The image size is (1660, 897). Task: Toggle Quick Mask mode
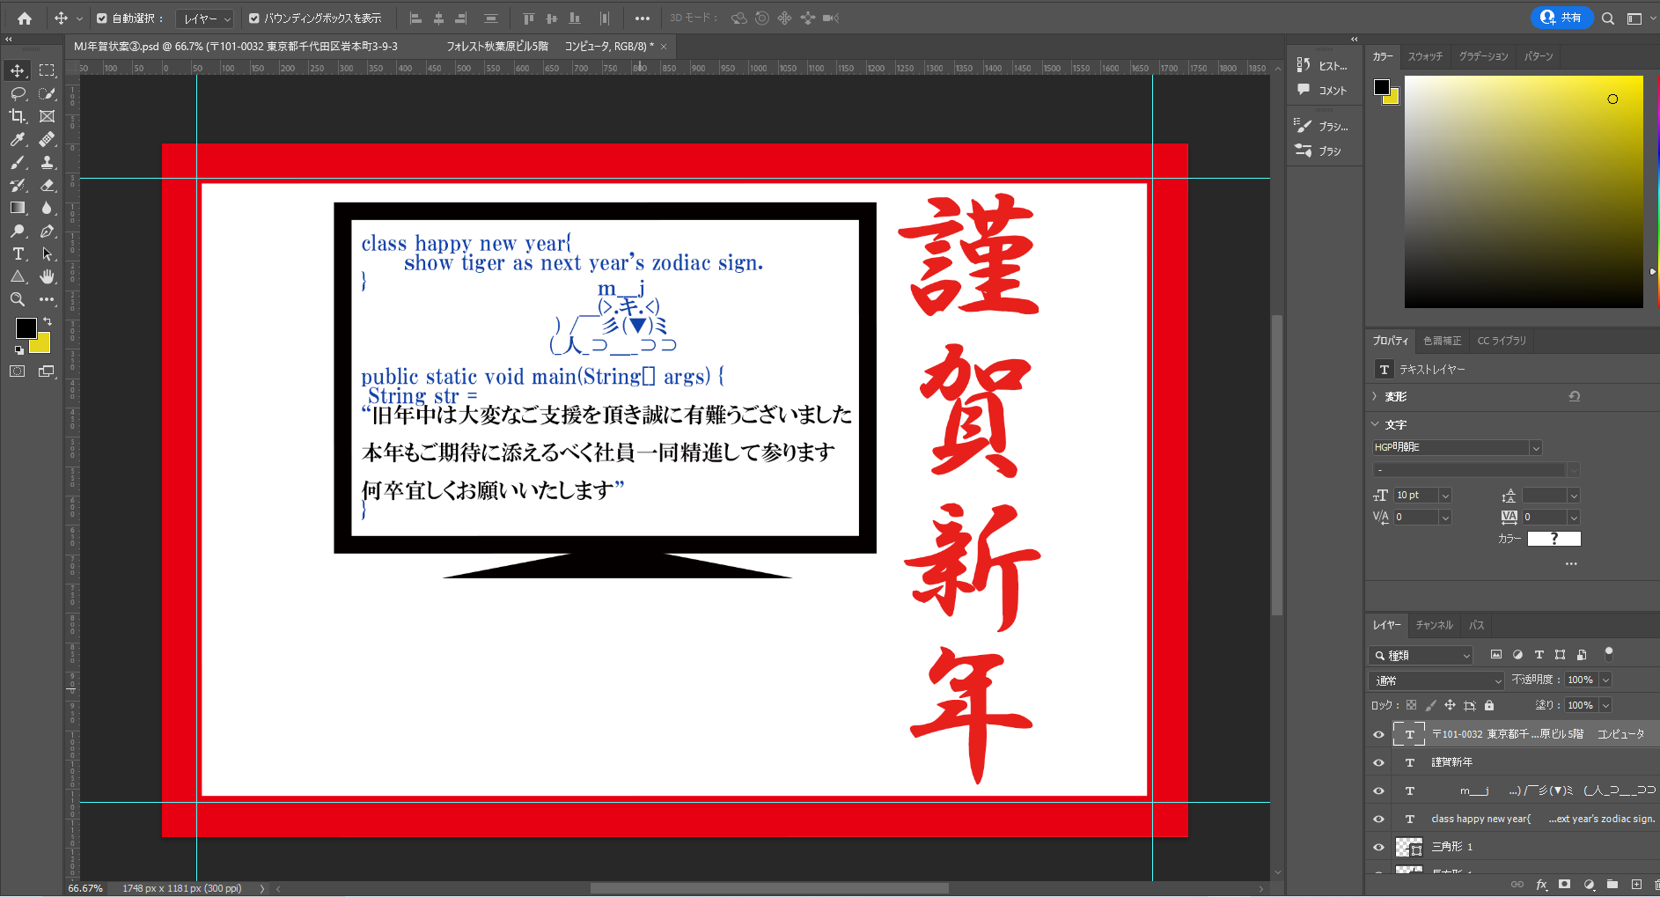[18, 371]
